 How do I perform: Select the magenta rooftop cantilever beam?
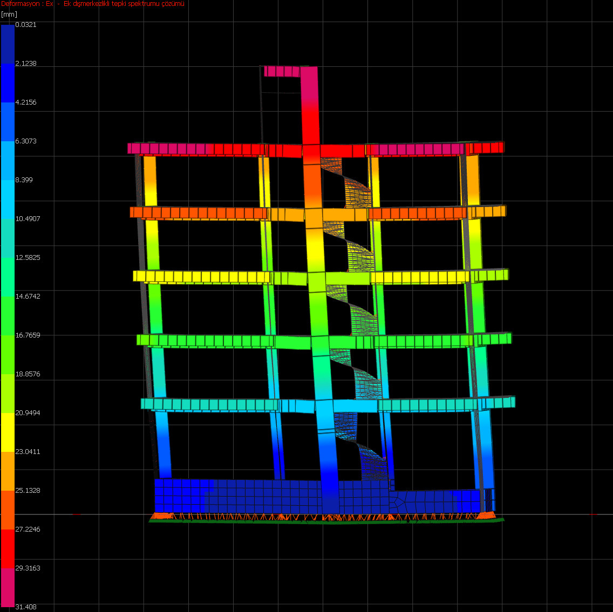tap(281, 71)
